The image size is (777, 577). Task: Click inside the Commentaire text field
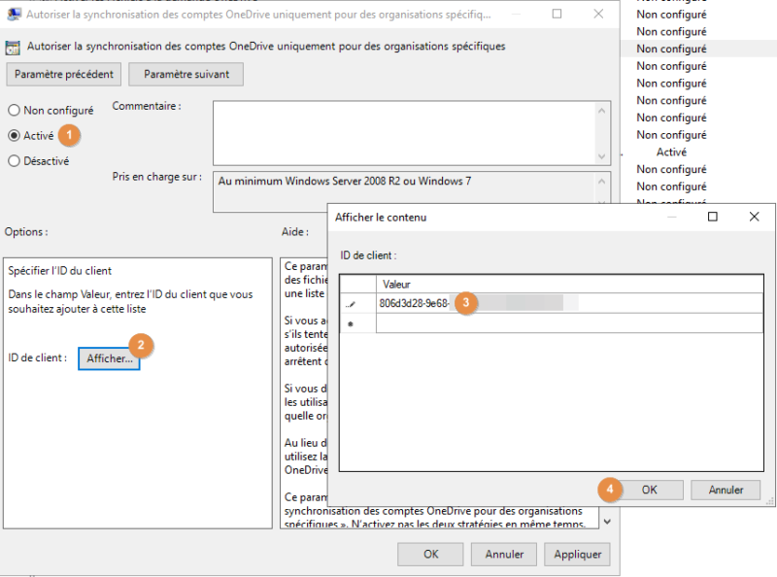click(x=408, y=131)
